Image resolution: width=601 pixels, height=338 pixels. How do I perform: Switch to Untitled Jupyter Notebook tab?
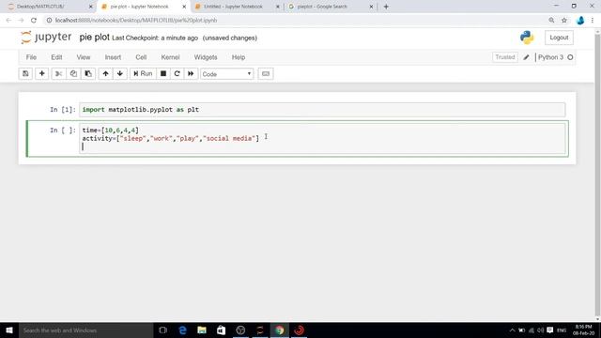click(237, 7)
